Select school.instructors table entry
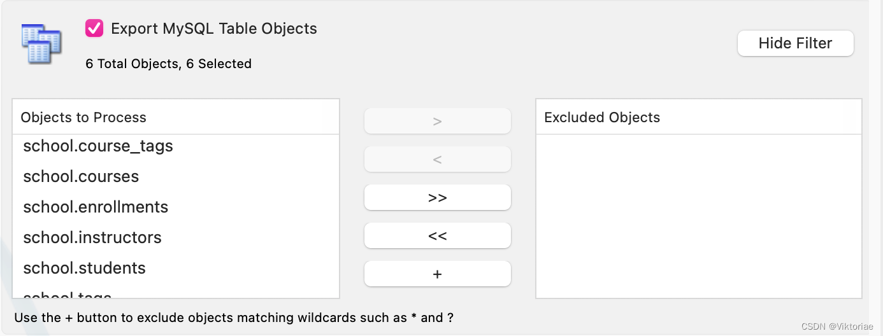883x336 pixels. 176,237
